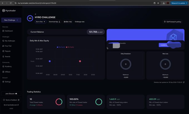The height and width of the screenshot is (114, 189).
Task: Click the 1,663.9 USDT long P&L value
Action: [115, 99]
